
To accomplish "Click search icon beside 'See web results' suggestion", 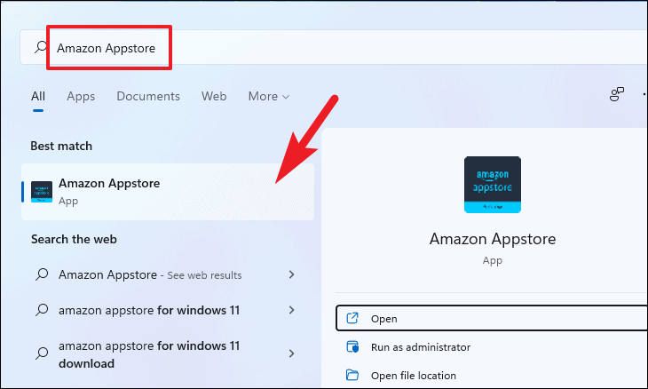I will click(42, 274).
